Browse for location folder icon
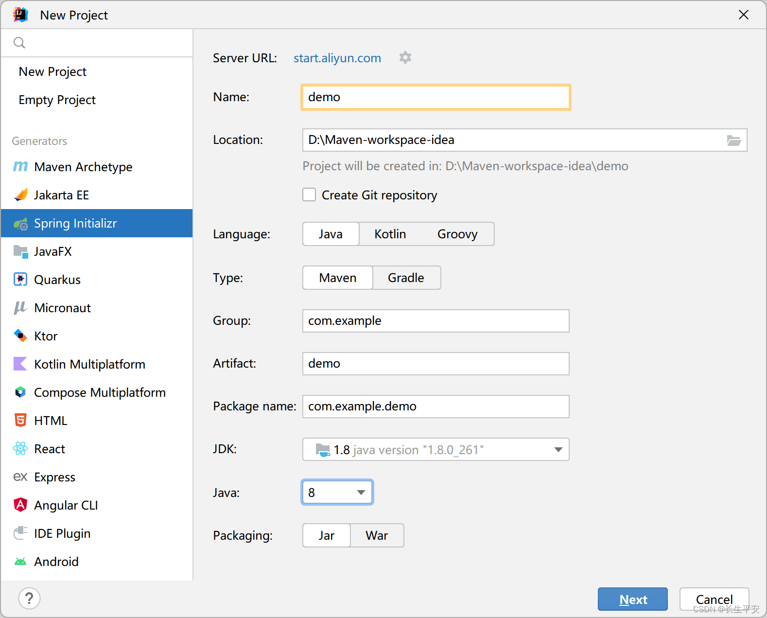 (733, 141)
